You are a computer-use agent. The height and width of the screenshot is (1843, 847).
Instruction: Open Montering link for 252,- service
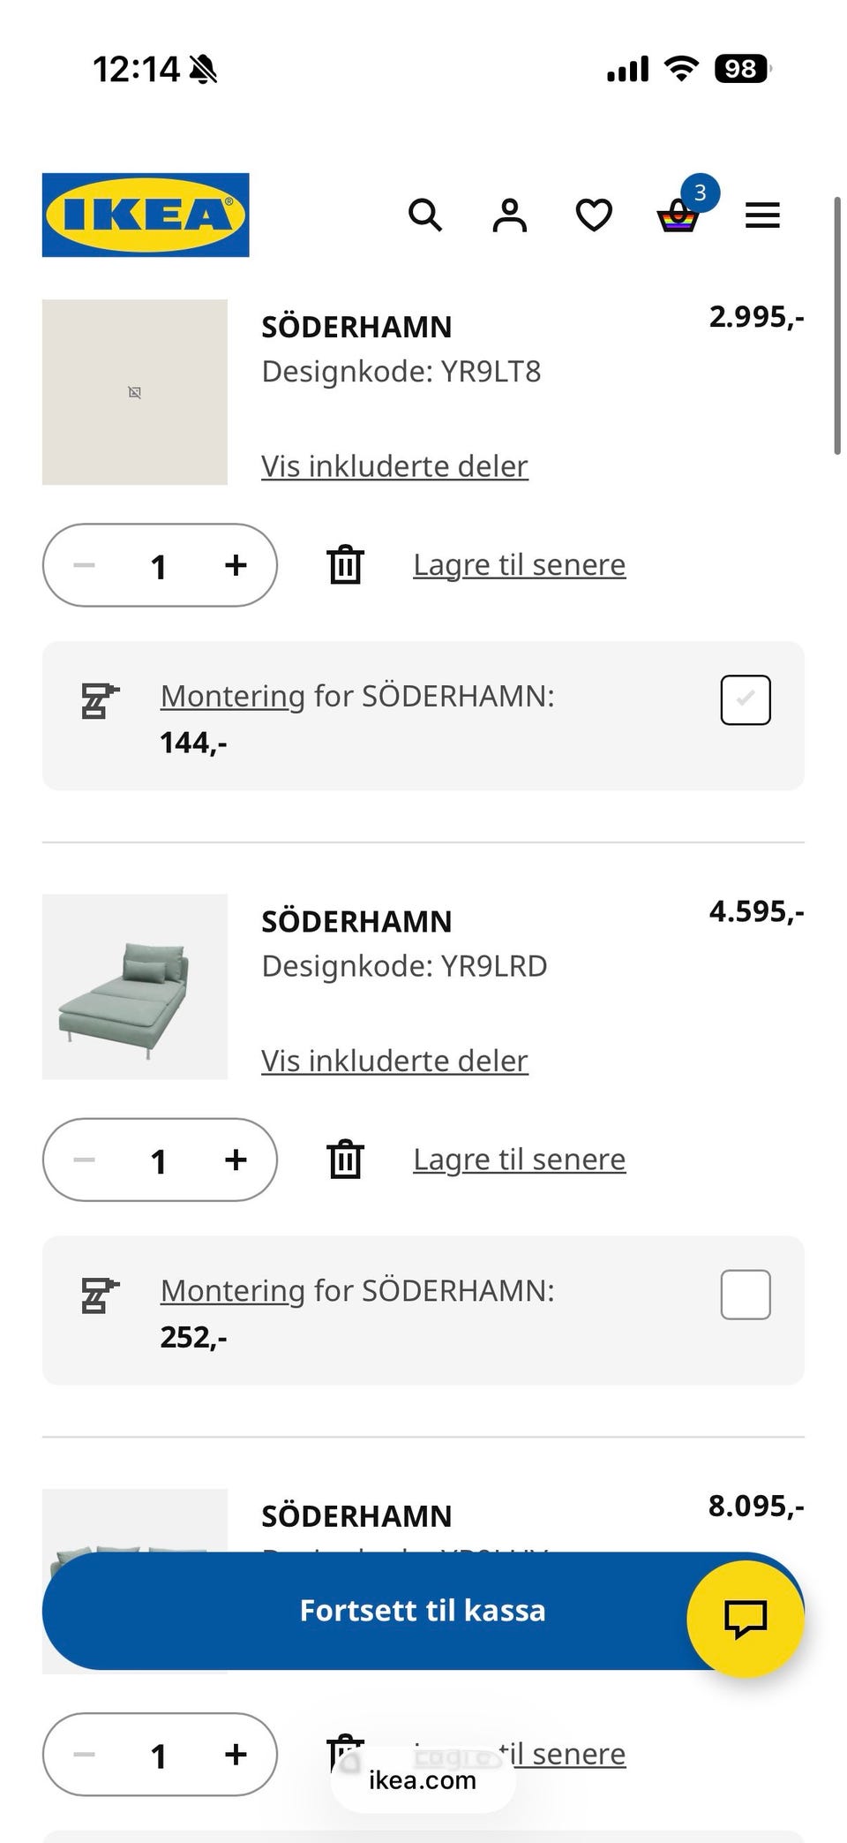coord(232,1290)
